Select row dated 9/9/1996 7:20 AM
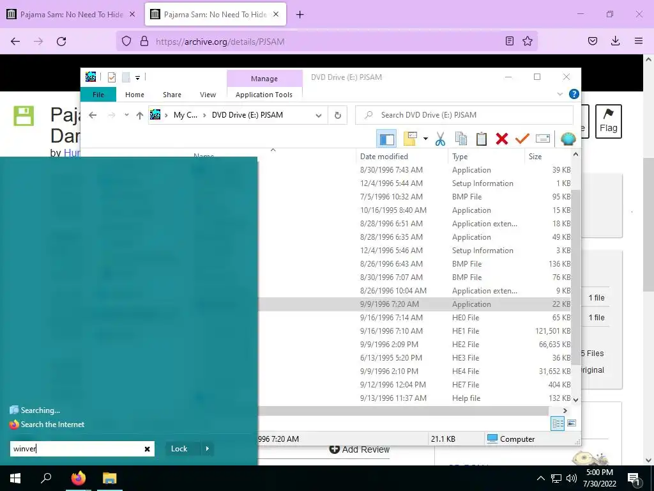Image resolution: width=654 pixels, height=491 pixels. pyautogui.click(x=414, y=304)
